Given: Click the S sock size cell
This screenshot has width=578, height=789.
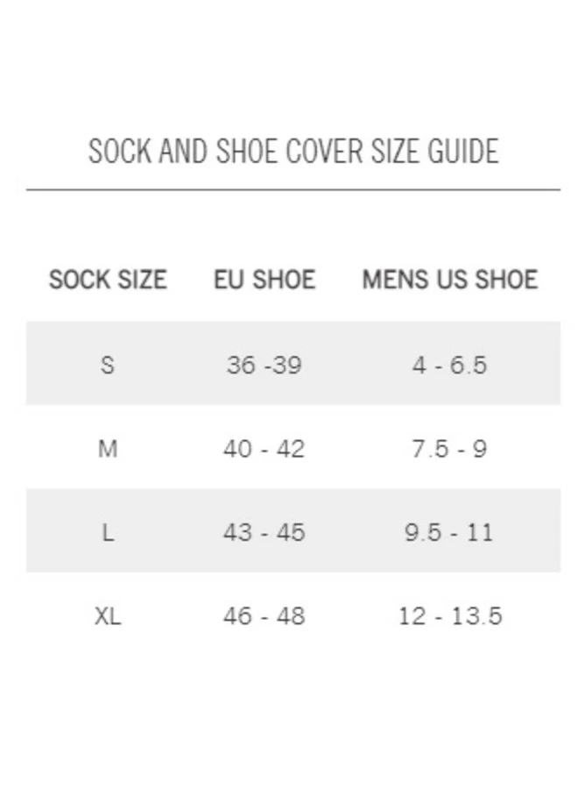Looking at the screenshot, I should pyautogui.click(x=108, y=364).
